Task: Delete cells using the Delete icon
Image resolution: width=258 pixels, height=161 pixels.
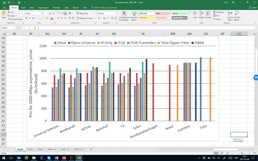Action: point(202,14)
